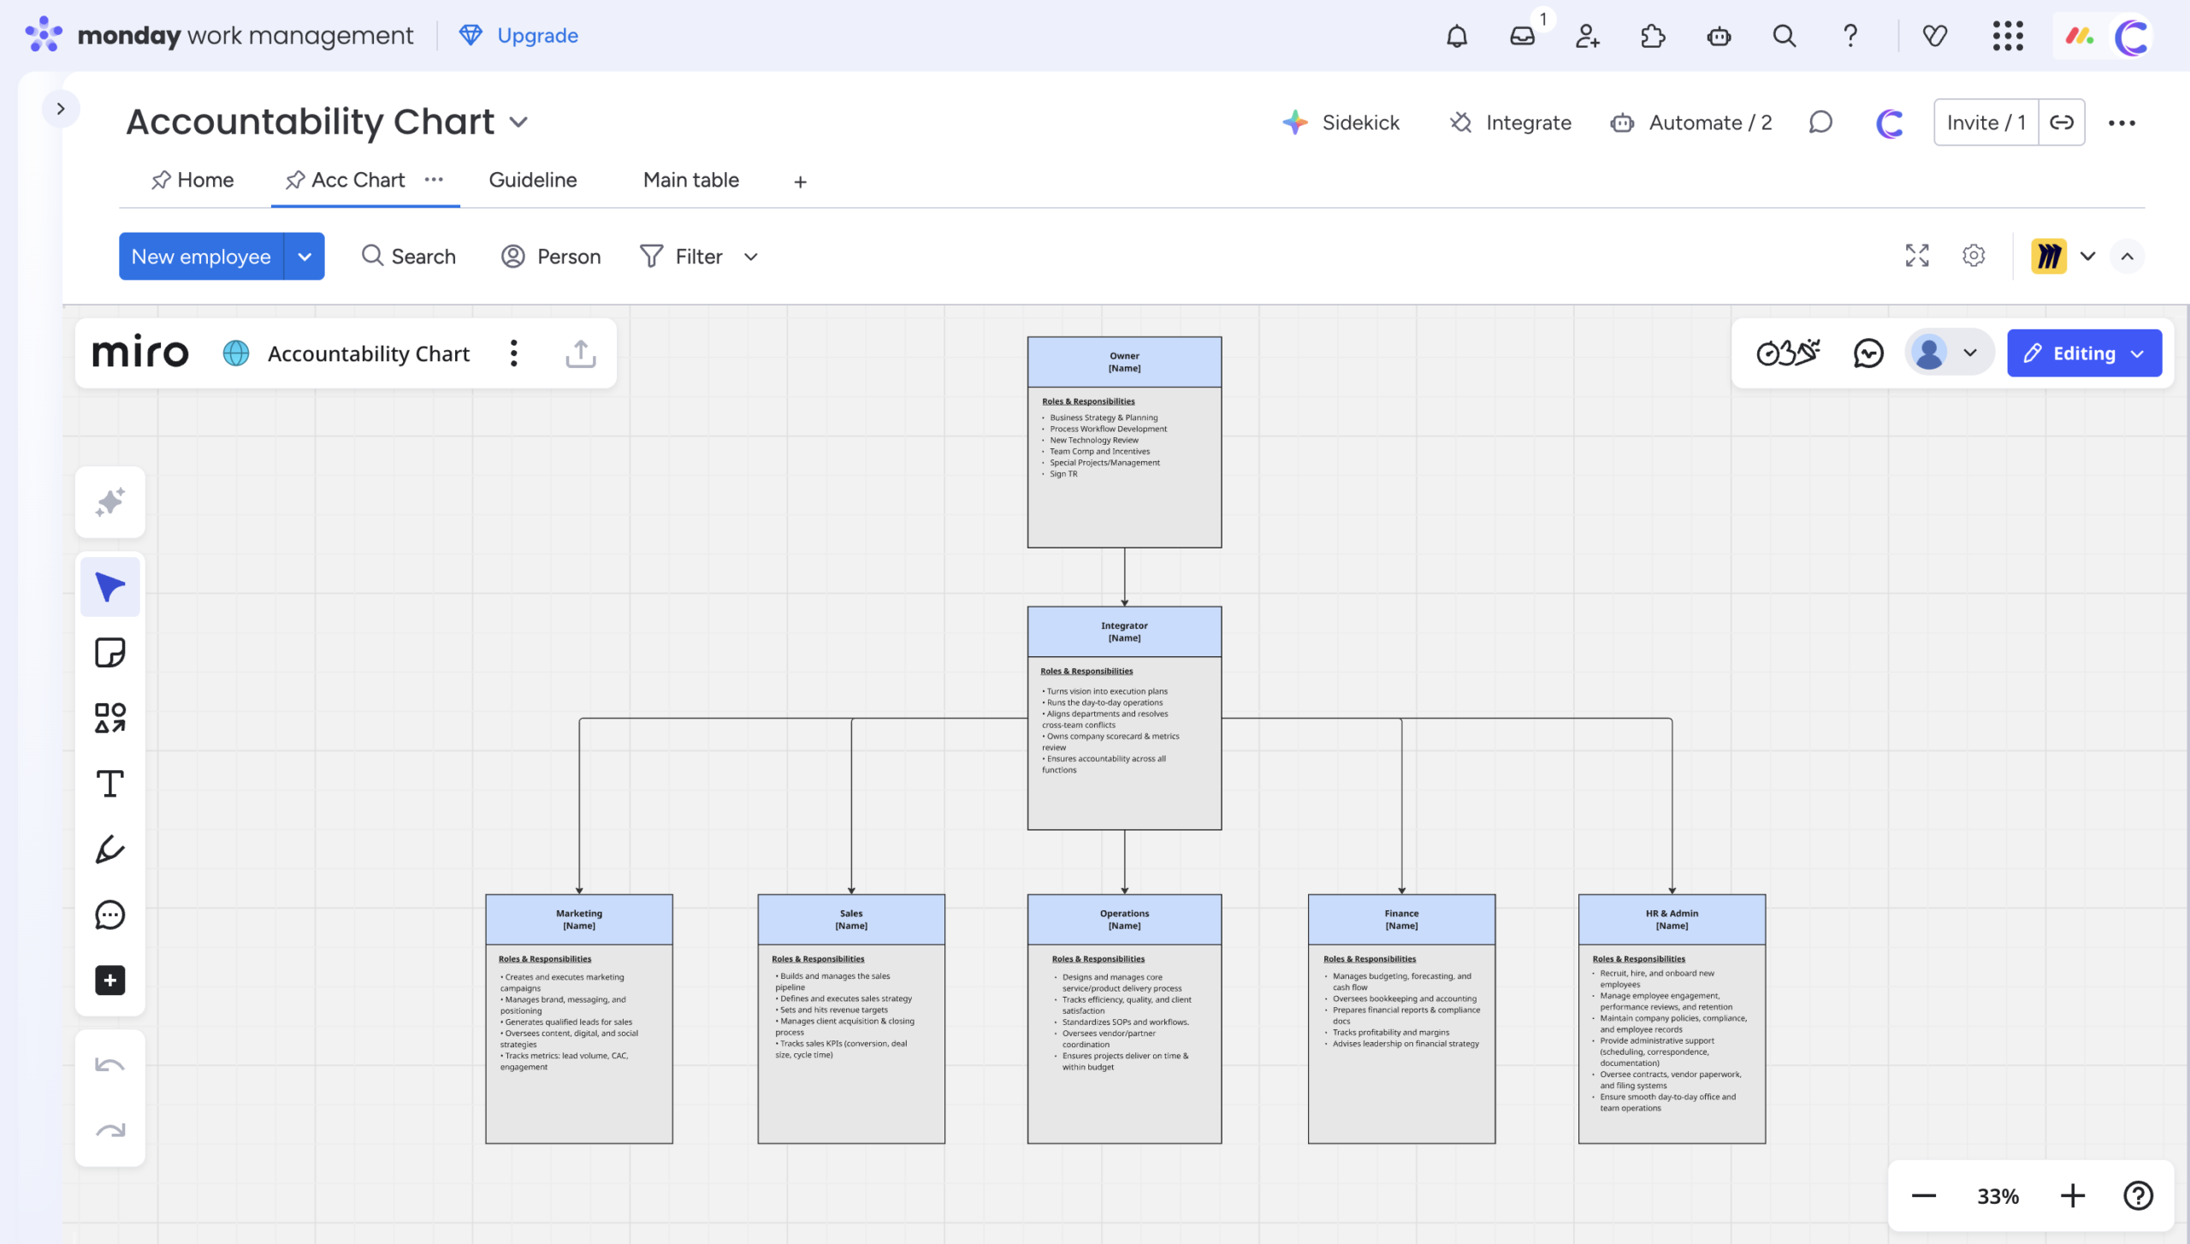2190x1244 pixels.
Task: Open Miro AI sparkle tool
Action: 109,502
